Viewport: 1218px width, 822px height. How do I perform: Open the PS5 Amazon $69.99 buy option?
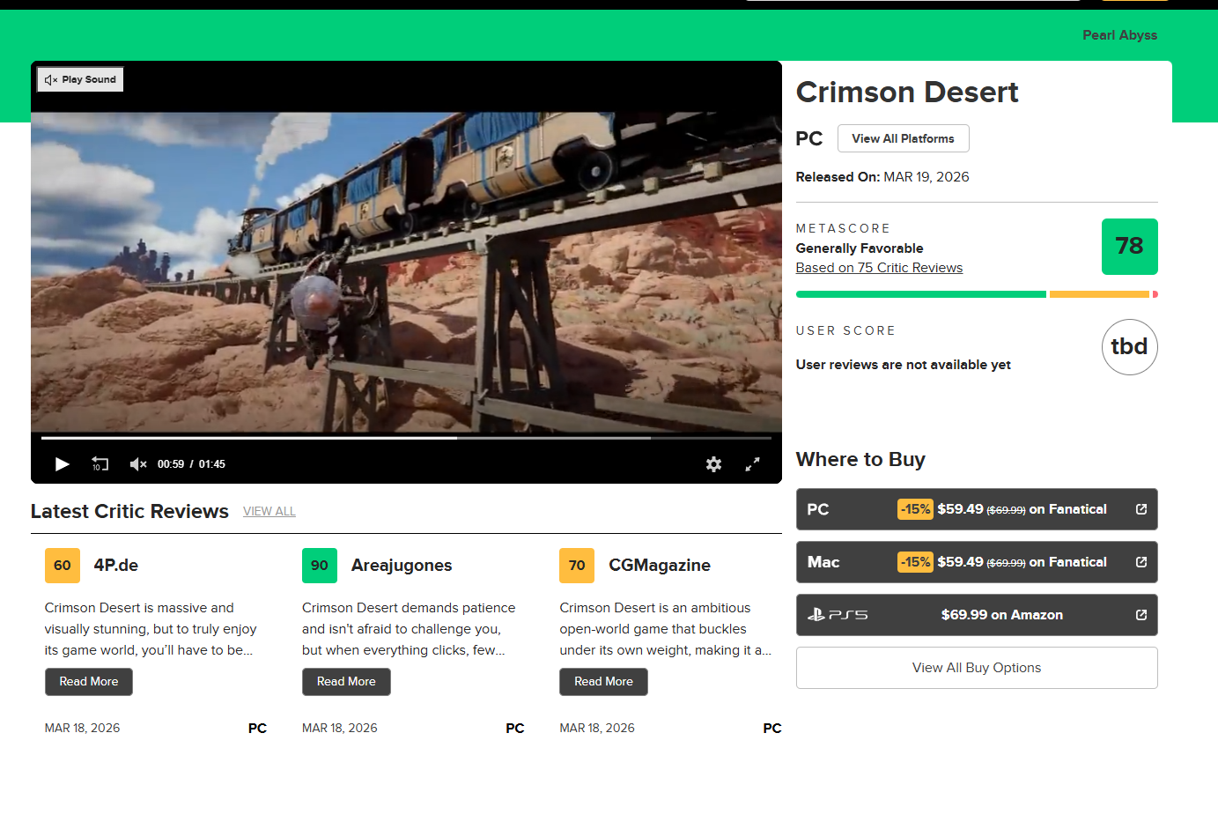(x=977, y=615)
